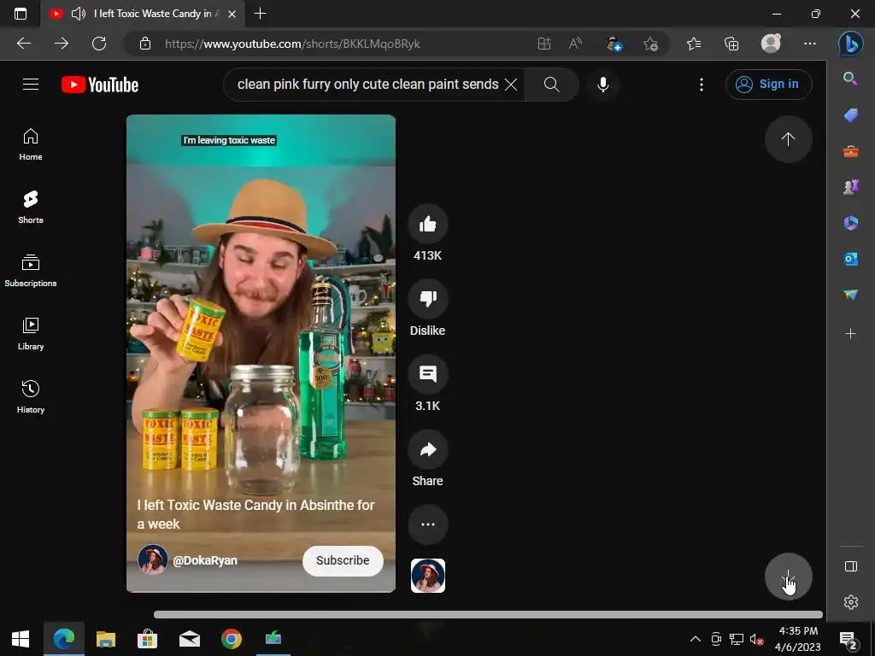Viewport: 875px width, 656px height.
Task: Open Edge tab actions menu
Action: pyautogui.click(x=21, y=14)
